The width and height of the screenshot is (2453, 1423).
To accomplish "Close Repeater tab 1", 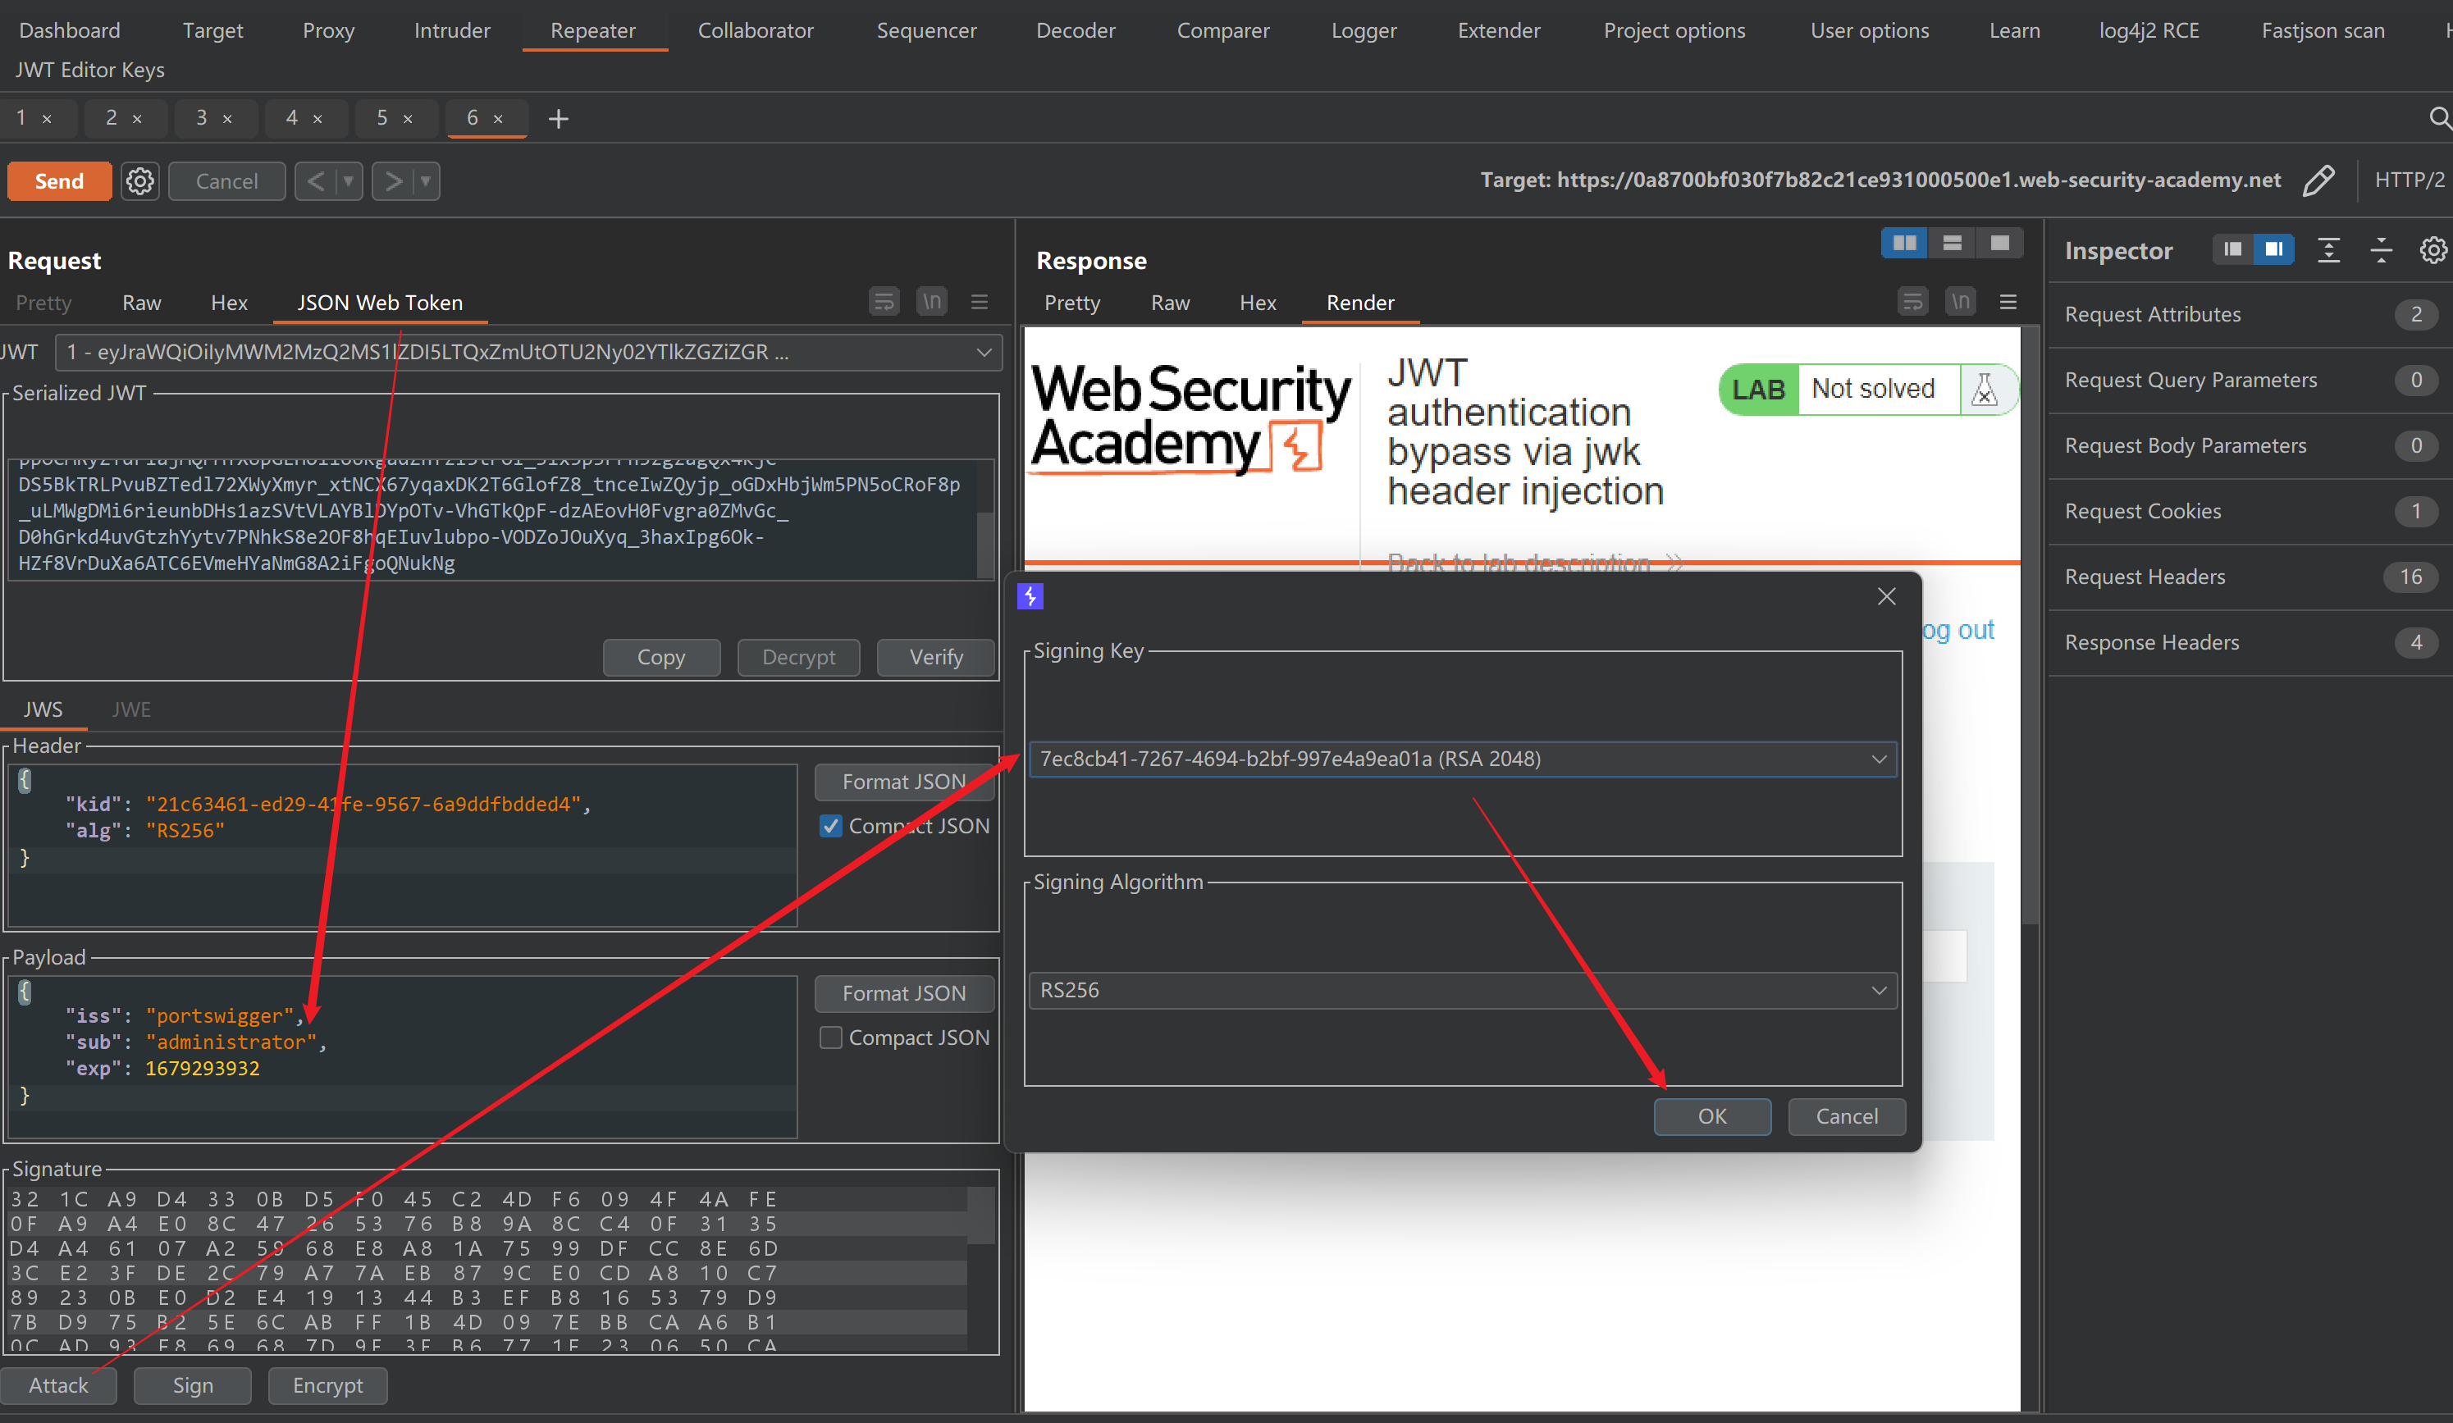I will (x=47, y=119).
